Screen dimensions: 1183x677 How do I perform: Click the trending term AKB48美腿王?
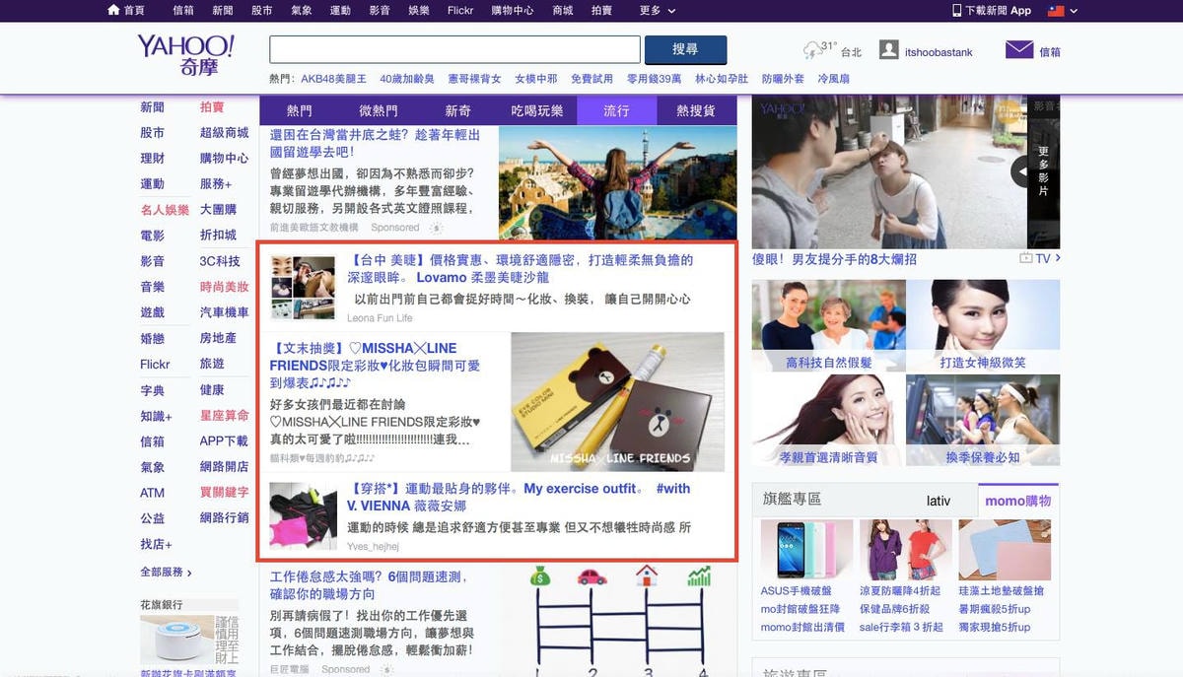(x=333, y=79)
